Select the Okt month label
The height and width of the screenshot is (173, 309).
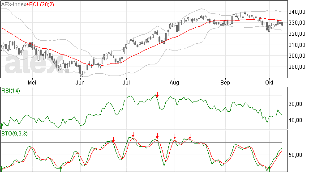[269, 82]
